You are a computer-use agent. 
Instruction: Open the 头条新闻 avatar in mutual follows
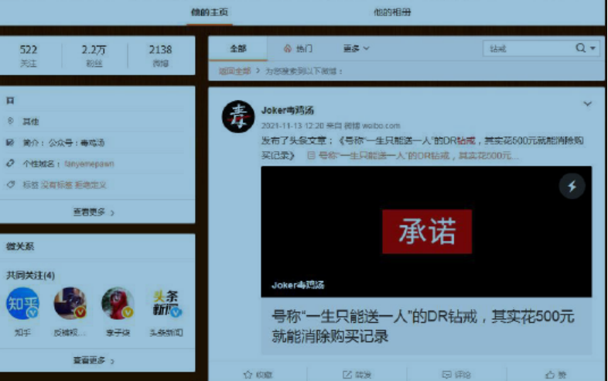click(x=167, y=304)
